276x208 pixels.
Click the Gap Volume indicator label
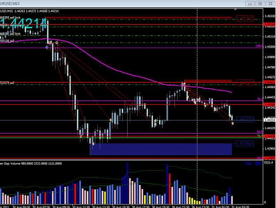click(x=31, y=163)
